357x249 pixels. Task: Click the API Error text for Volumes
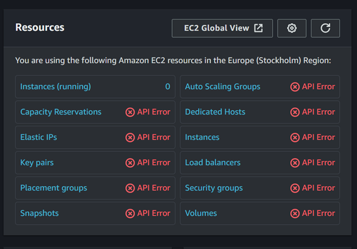coord(318,213)
